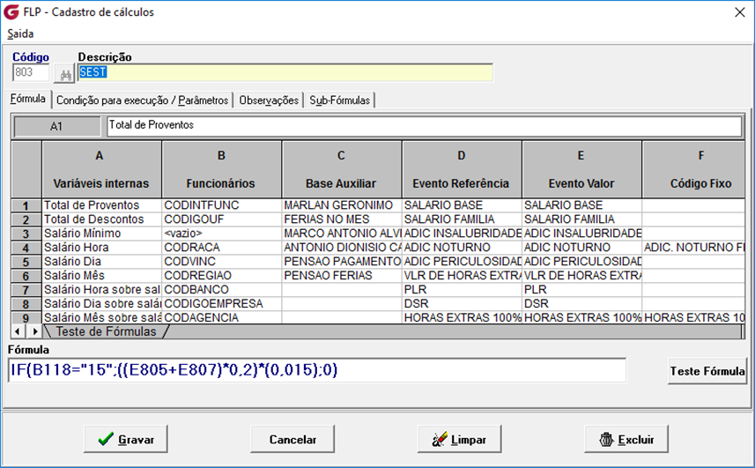Screen dimensions: 755x468
Task: Click cell FERIAS NO MES
Action: (342, 219)
